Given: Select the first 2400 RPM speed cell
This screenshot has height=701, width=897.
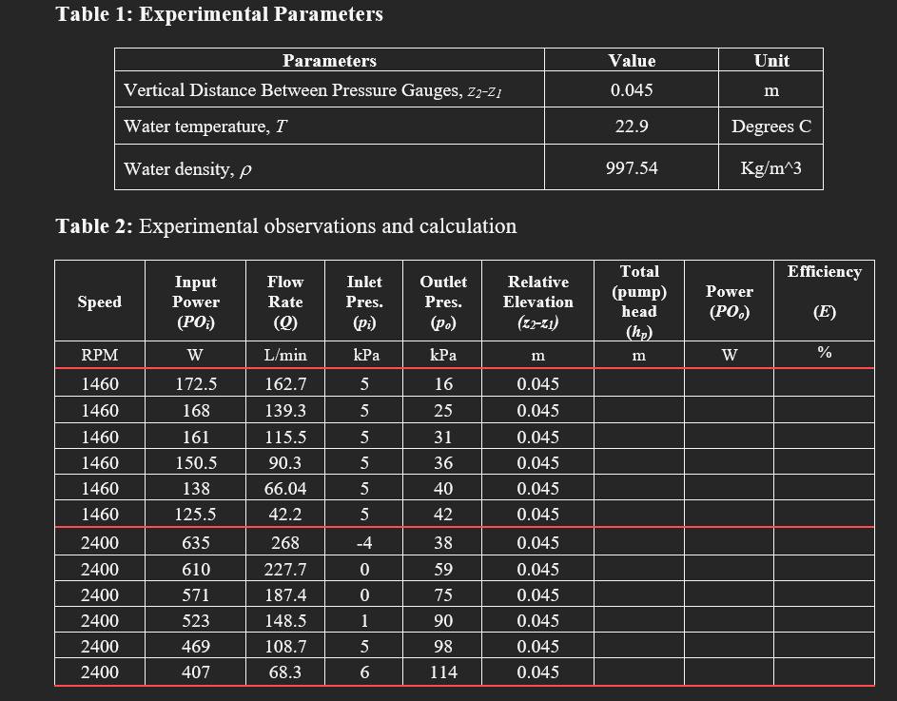Looking at the screenshot, I should coord(99,540).
